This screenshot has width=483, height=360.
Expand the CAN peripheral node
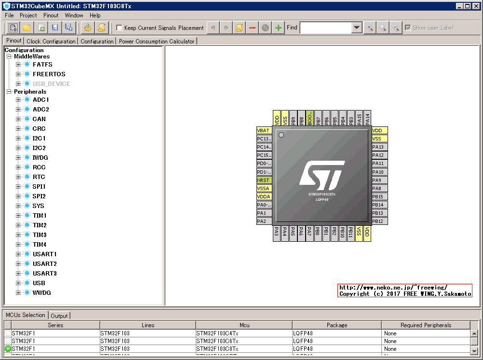tap(18, 119)
